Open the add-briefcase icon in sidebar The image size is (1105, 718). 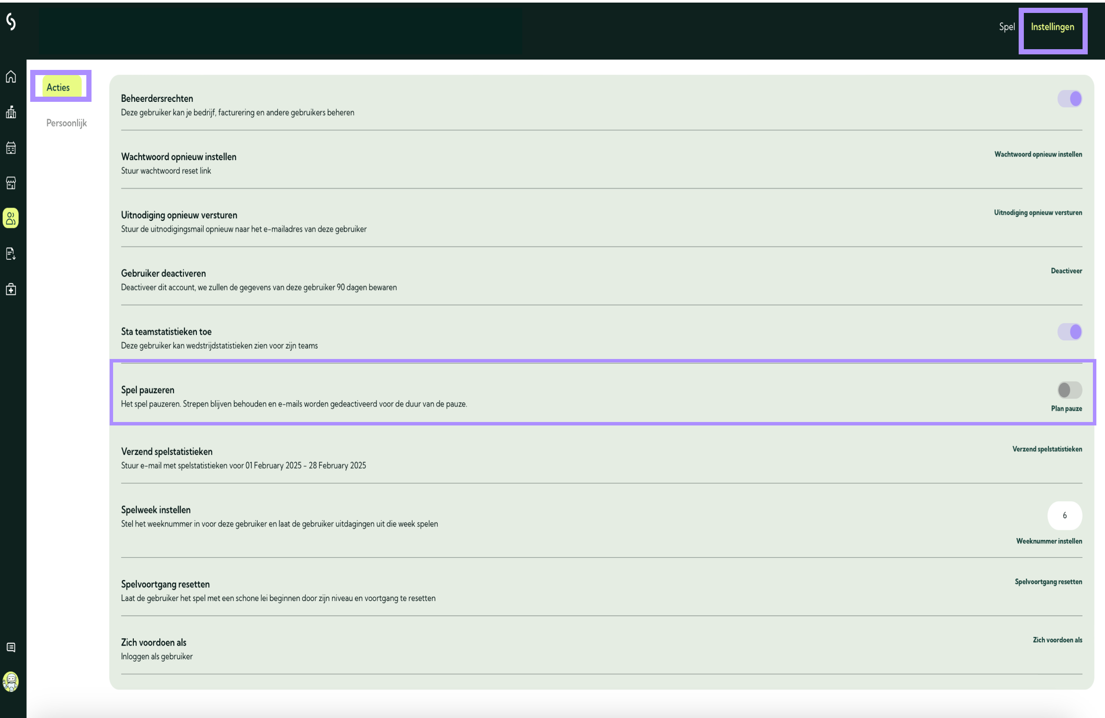pos(11,289)
